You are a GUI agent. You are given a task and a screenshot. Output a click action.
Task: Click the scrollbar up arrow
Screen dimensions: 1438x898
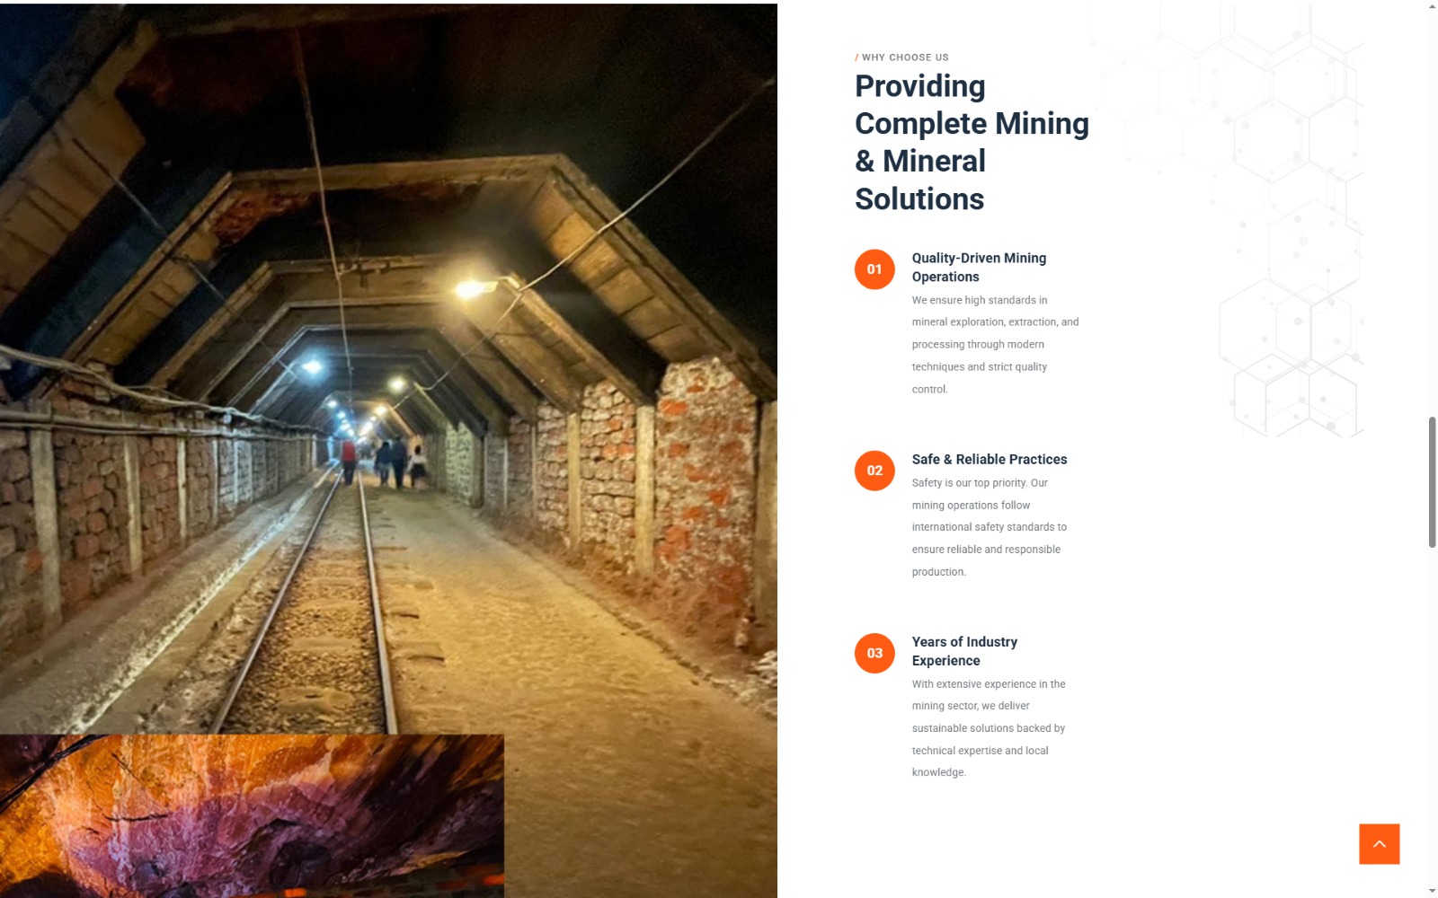pos(1432,6)
